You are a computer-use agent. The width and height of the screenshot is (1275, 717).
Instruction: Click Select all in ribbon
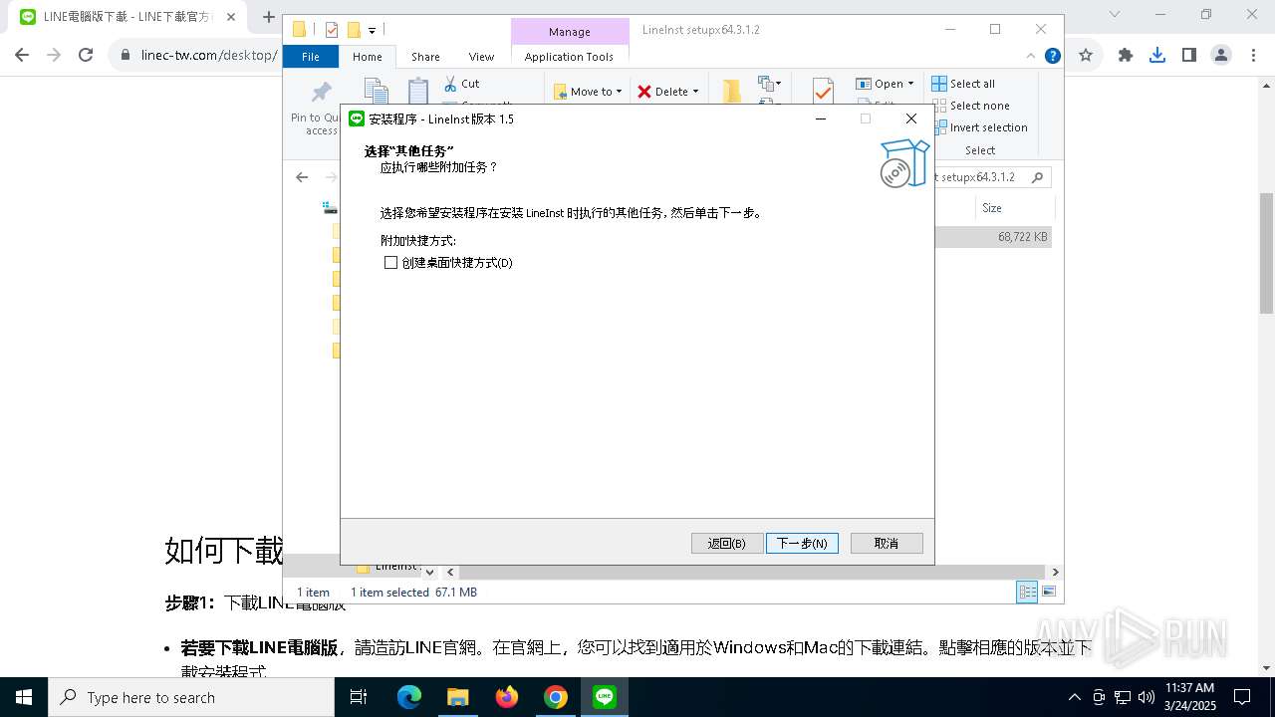[x=963, y=84]
